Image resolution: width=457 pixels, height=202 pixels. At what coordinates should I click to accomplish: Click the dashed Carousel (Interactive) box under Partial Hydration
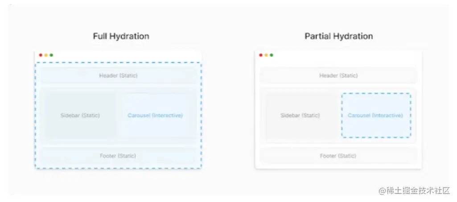pyautogui.click(x=375, y=115)
